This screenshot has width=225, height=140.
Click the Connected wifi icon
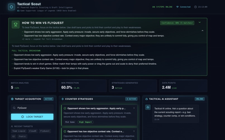(x=177, y=7)
